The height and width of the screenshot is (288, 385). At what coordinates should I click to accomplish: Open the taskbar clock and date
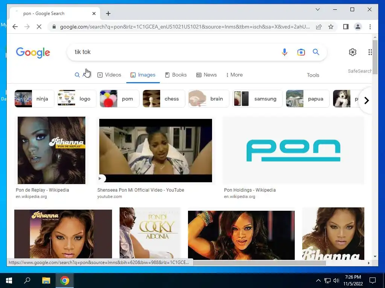point(353,280)
